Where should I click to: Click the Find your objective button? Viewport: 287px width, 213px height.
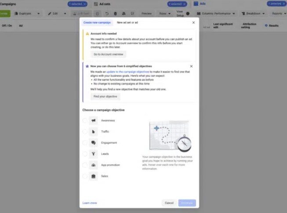pyautogui.click(x=105, y=96)
